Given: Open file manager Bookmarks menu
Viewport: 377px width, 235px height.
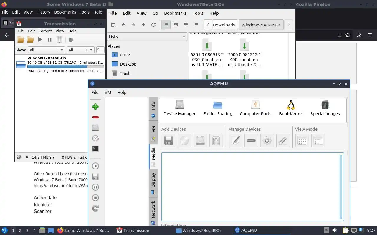Looking at the screenshot, I should [x=175, y=13].
